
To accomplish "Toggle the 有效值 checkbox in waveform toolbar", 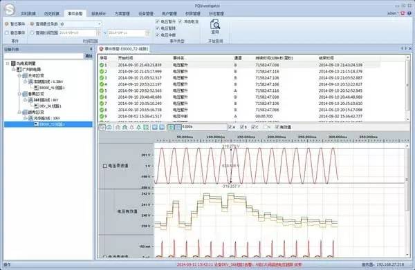I will click(x=277, y=127).
